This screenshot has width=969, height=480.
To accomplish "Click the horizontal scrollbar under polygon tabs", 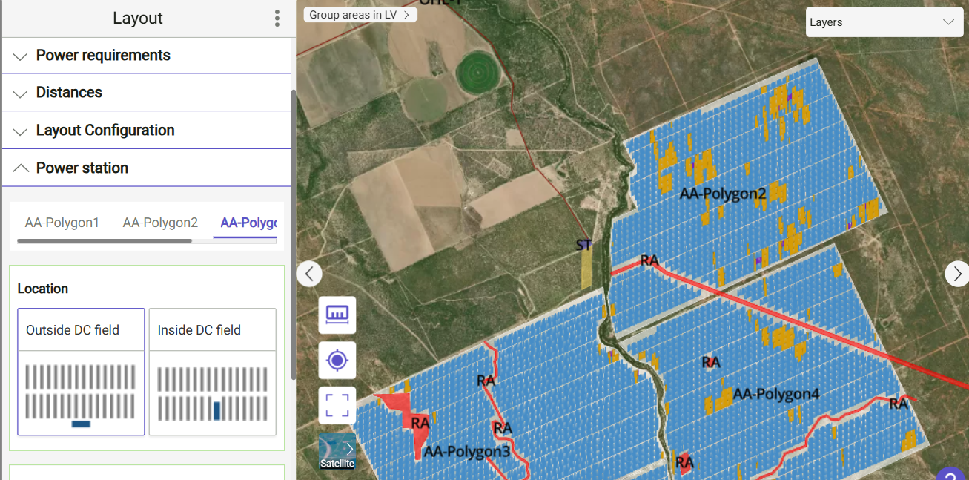I will click(104, 240).
